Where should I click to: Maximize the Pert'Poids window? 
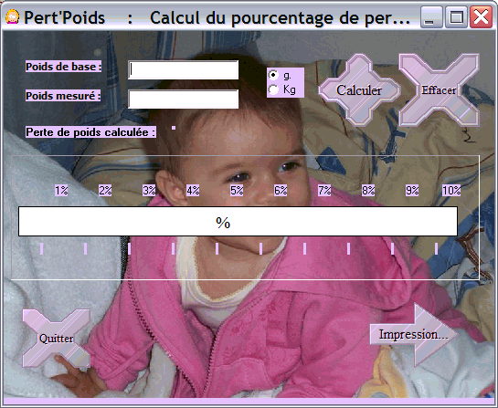(x=456, y=17)
